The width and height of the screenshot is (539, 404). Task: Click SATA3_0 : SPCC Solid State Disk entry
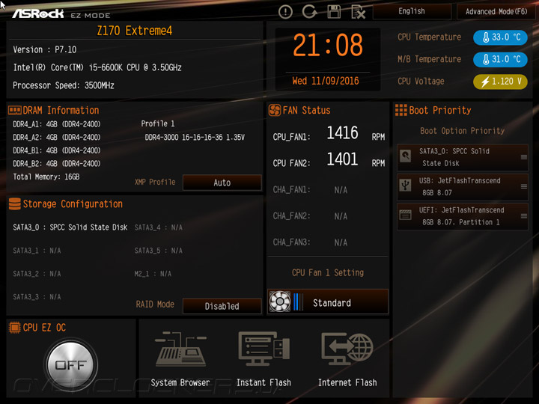click(x=70, y=227)
